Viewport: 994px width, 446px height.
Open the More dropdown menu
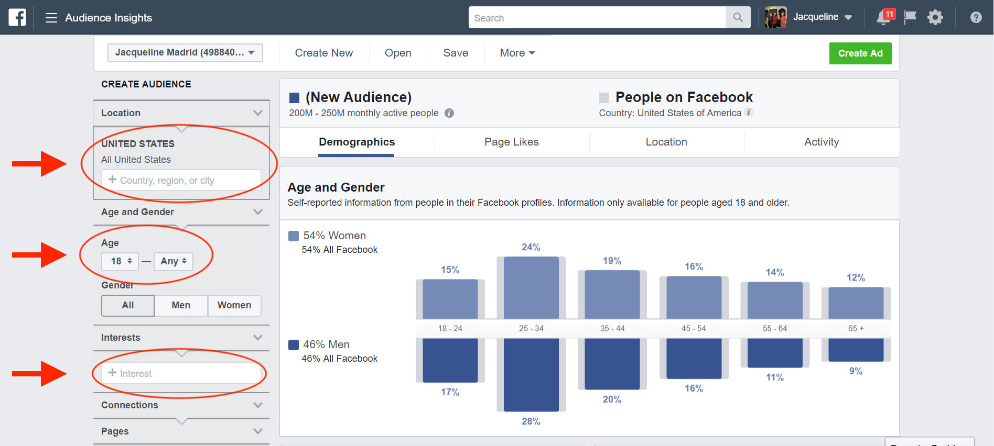(x=517, y=53)
